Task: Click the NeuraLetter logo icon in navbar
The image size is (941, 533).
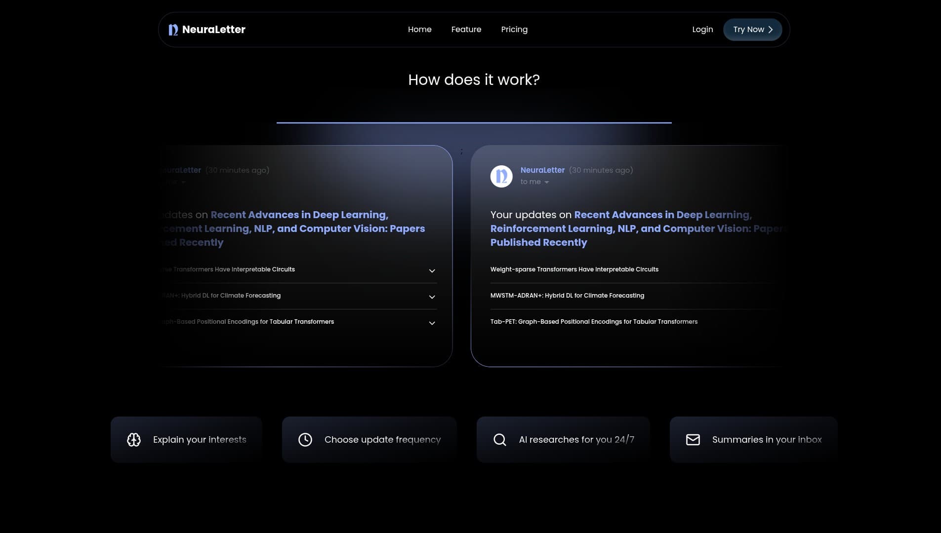Action: pos(173,30)
